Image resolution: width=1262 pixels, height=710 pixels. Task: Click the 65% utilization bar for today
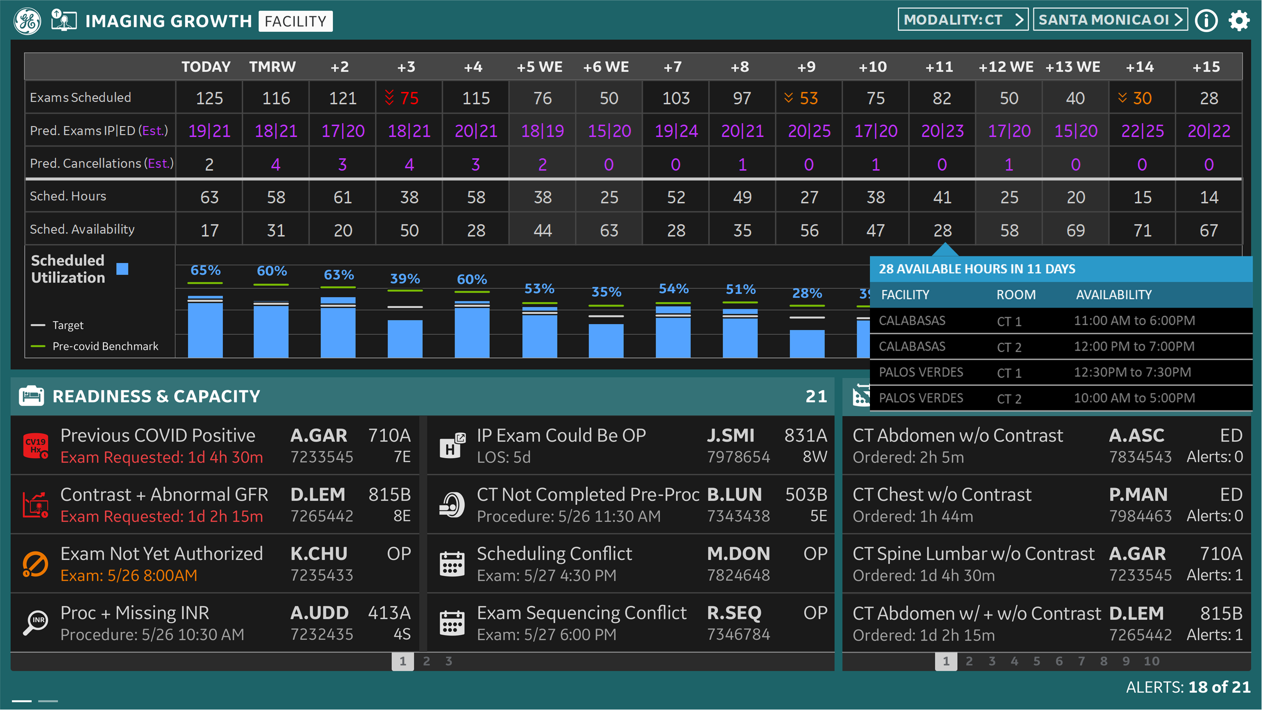pos(205,327)
